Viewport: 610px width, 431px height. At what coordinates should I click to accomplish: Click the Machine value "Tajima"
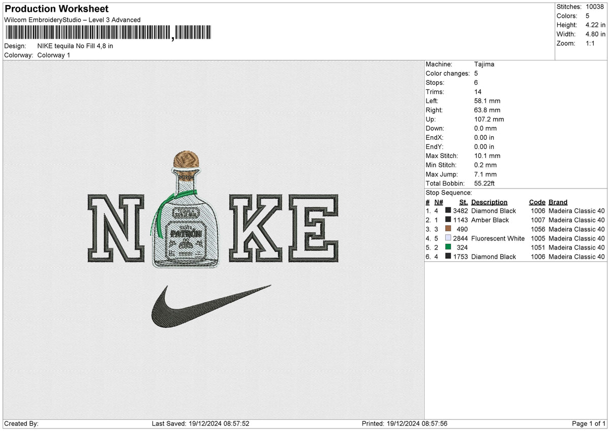[484, 64]
